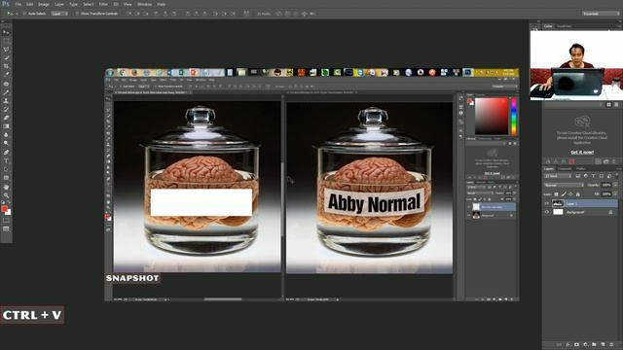Select the Eyedropper tool in main toolbar
The image size is (623, 350).
[x=6, y=74]
